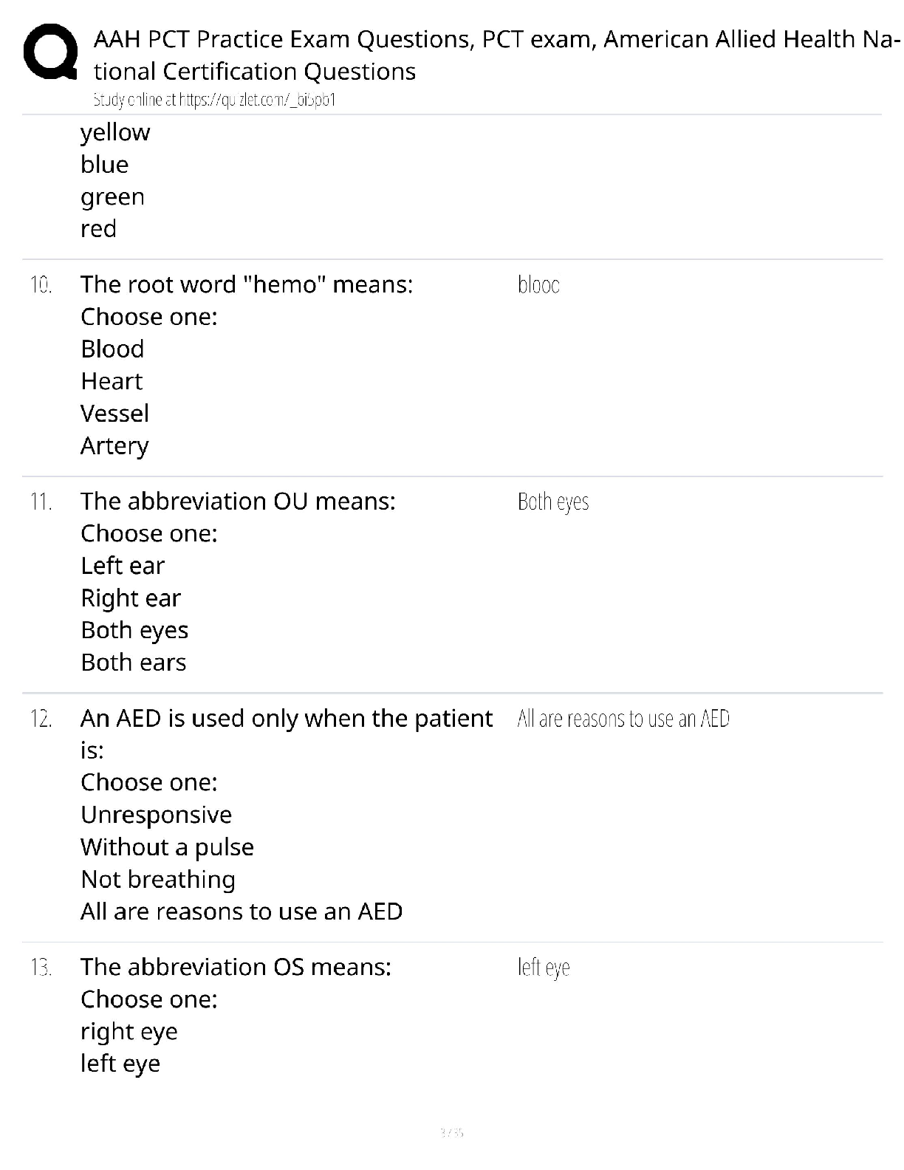Click question 12 about AED usage
Viewport: 904px width, 1170px height.
point(287,734)
